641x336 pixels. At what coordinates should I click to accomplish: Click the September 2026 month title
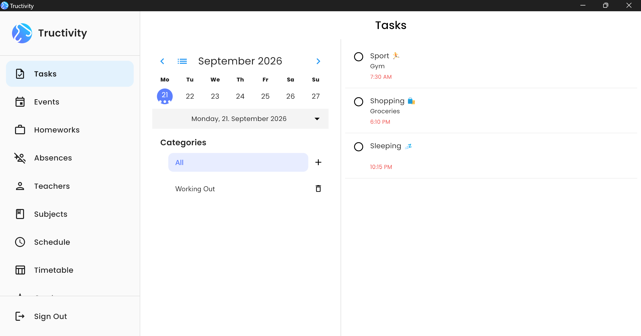(240, 61)
